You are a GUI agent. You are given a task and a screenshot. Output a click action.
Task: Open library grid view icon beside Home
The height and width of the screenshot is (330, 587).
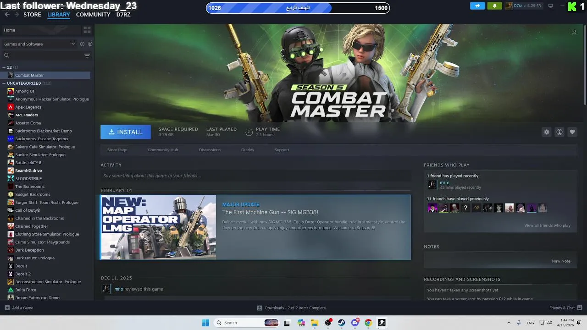pyautogui.click(x=87, y=30)
